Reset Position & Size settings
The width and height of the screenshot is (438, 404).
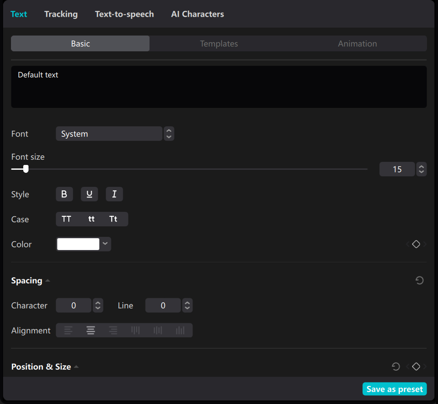point(396,367)
